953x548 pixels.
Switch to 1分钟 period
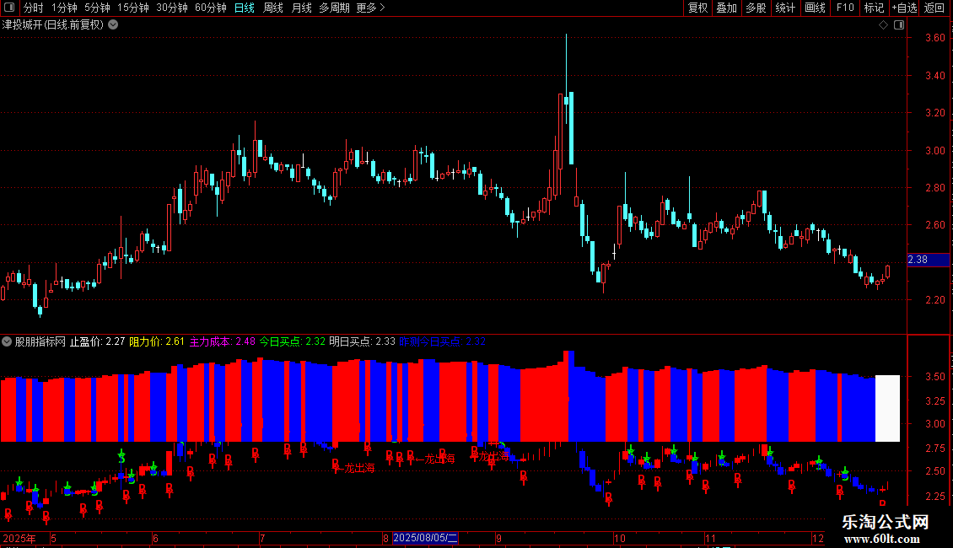(x=64, y=8)
